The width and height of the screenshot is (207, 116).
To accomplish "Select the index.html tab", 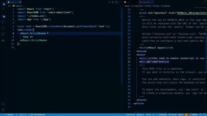I will (146, 2).
